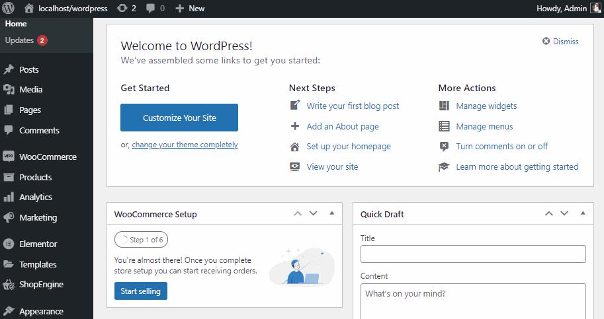The image size is (604, 319).
Task: Move WooCommerce Setup widget down
Action: pos(313,214)
